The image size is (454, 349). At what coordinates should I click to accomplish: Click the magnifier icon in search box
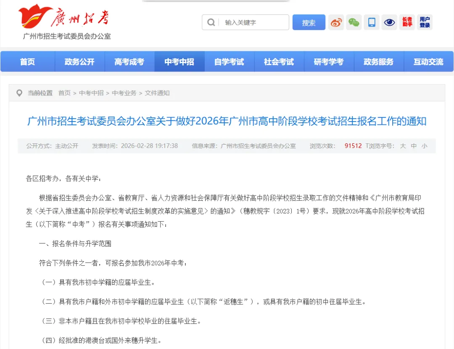(211, 22)
